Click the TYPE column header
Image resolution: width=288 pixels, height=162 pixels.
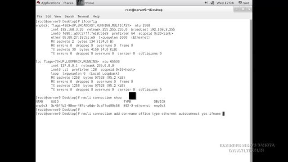(x=127, y=102)
